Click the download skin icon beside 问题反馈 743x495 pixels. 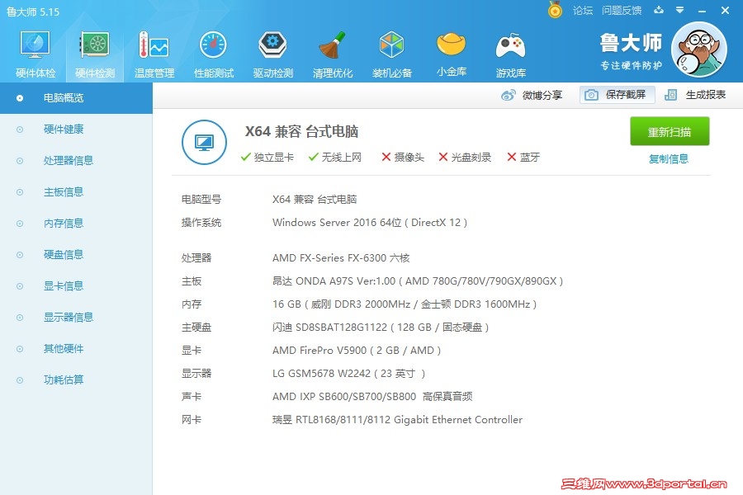(x=659, y=10)
